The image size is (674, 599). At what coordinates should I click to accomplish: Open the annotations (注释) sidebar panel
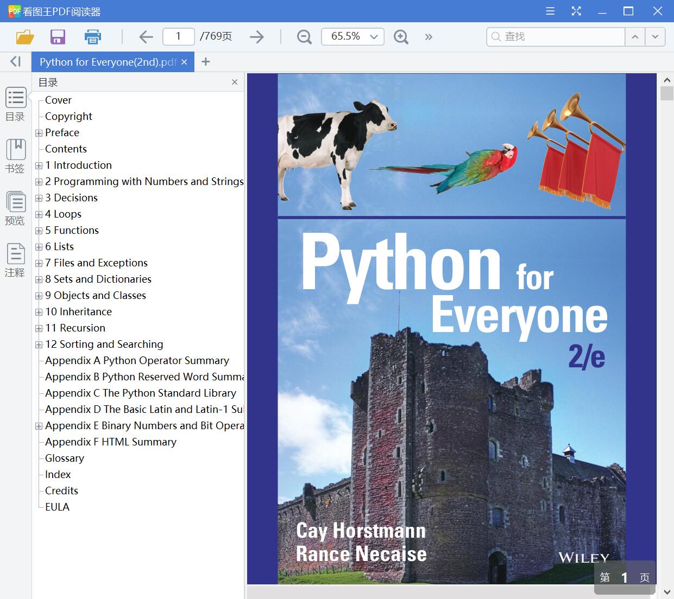click(16, 260)
